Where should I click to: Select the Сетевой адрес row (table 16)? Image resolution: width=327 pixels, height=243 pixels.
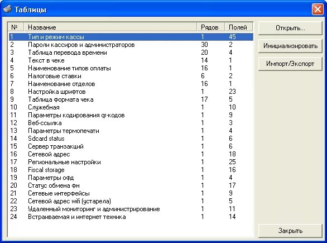click(131, 154)
